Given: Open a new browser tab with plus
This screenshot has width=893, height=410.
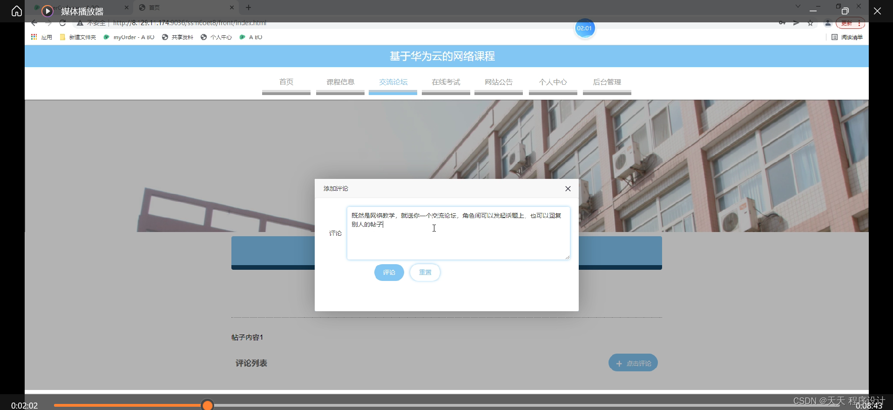Looking at the screenshot, I should click(x=248, y=7).
